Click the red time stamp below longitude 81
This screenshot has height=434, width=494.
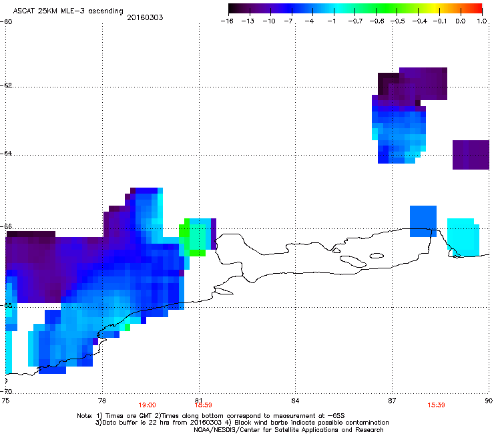pos(203,405)
